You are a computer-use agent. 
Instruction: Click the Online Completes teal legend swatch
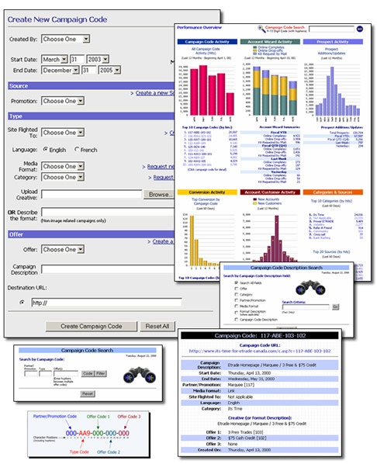coord(254,47)
